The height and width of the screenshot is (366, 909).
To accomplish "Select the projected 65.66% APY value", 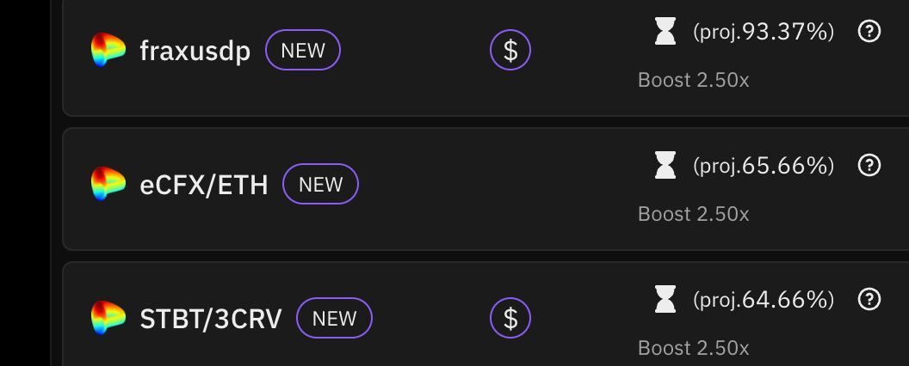I will (x=764, y=165).
